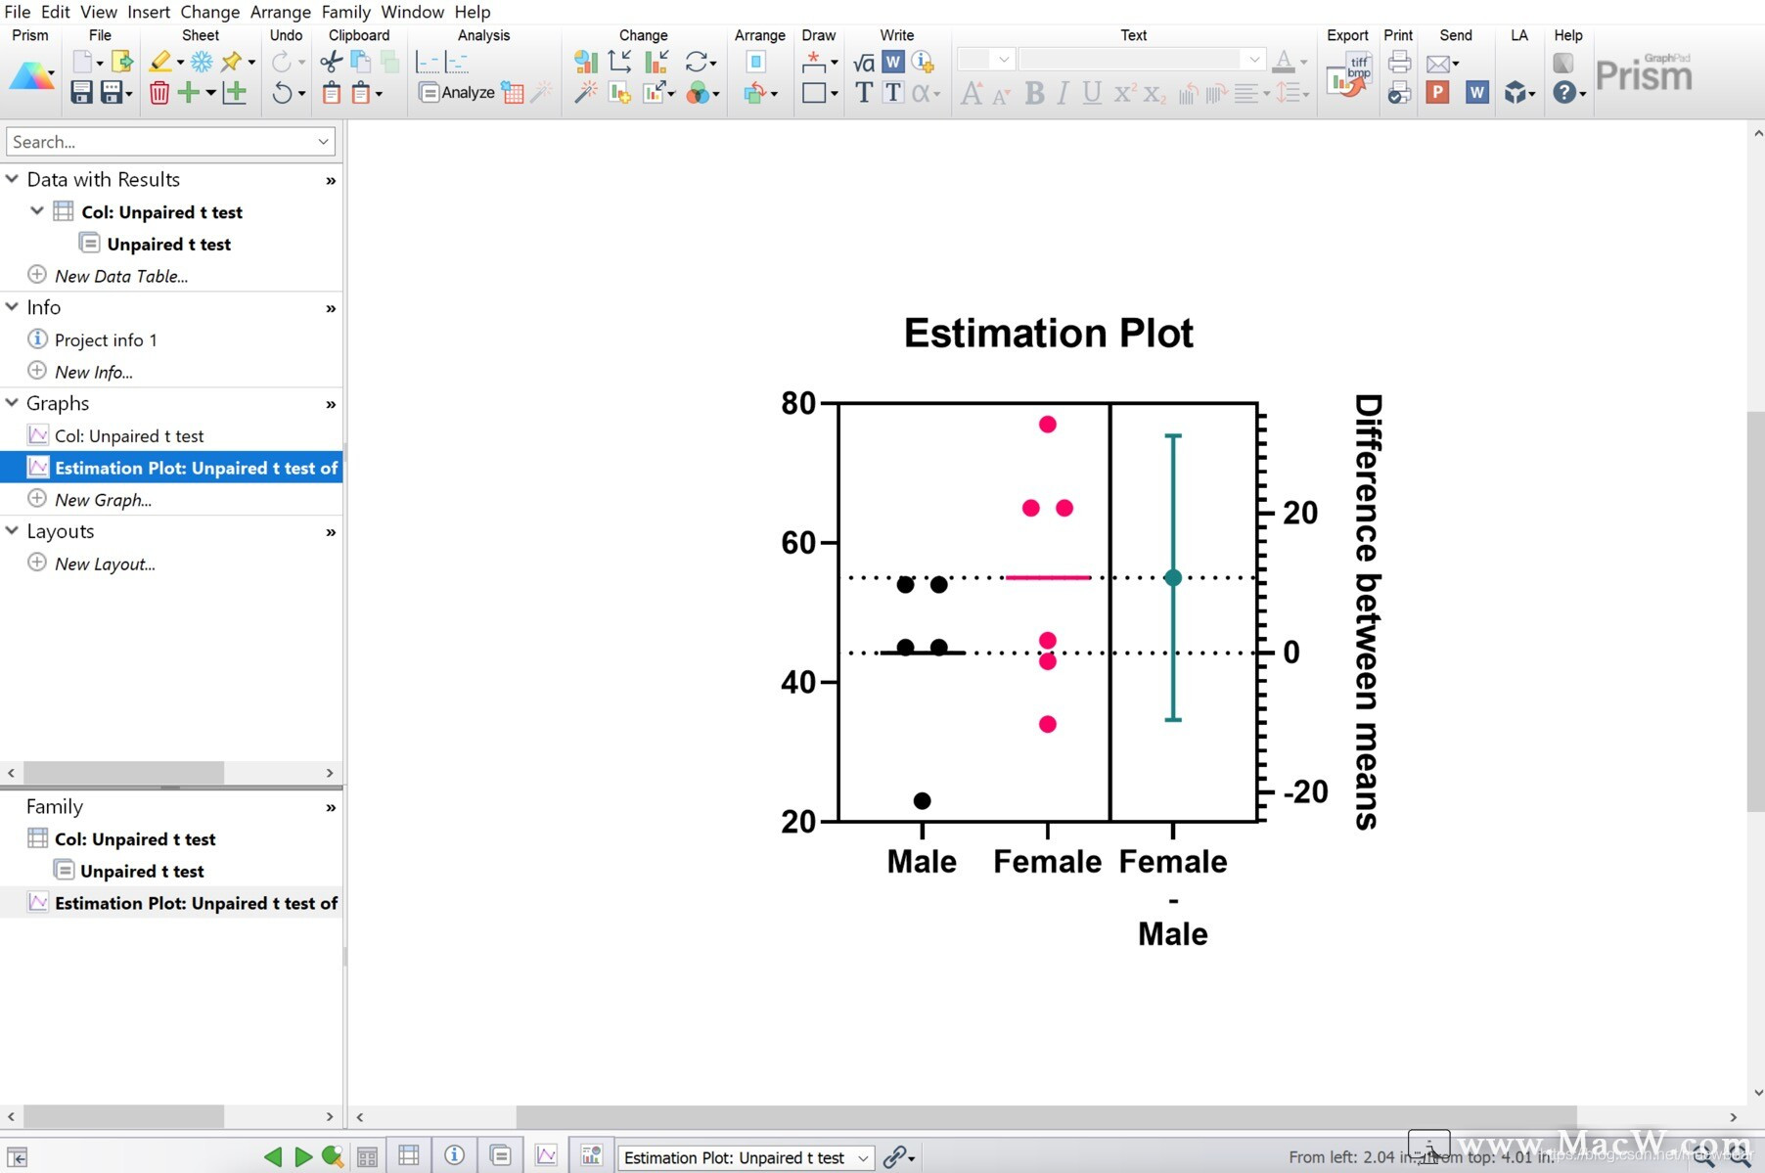Click the LA cube icon
This screenshot has width=1765, height=1173.
point(1516,93)
